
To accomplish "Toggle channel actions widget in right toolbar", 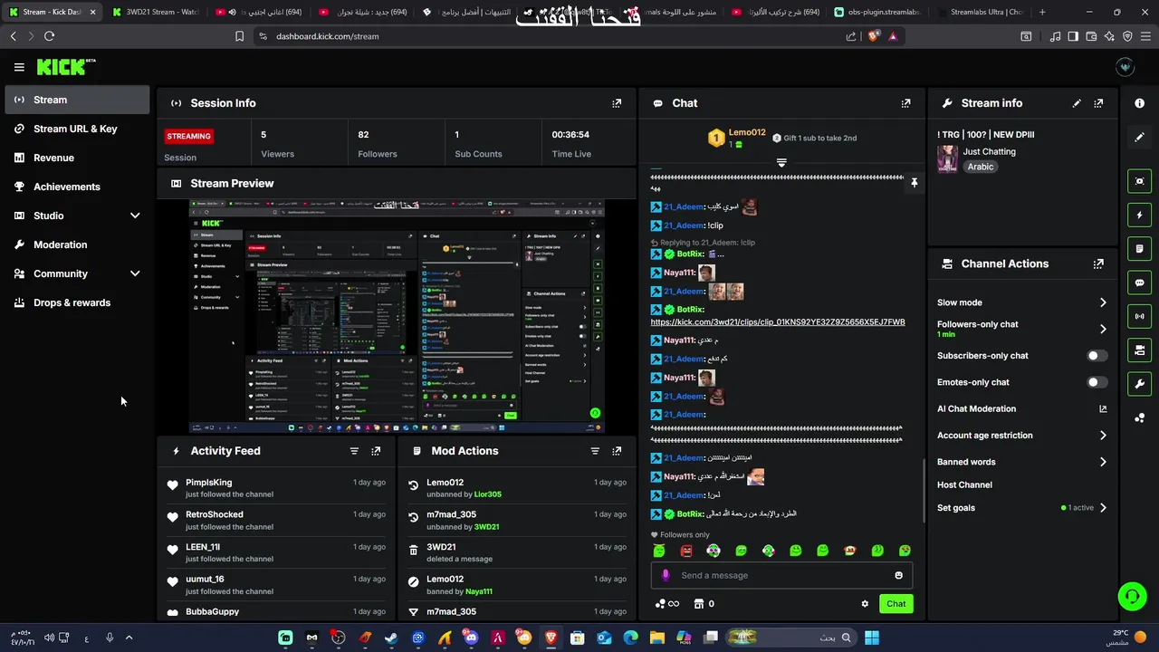I will click(1139, 350).
